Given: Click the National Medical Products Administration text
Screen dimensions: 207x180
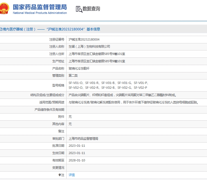Looking at the screenshot, I should point(40,13).
